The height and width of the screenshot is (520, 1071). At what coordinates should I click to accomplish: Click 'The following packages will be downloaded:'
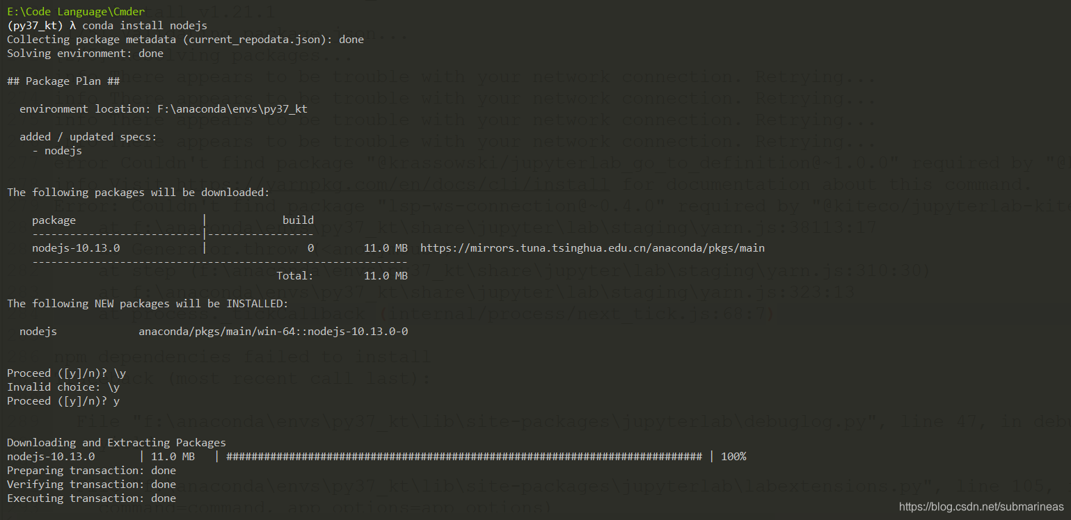click(x=138, y=193)
